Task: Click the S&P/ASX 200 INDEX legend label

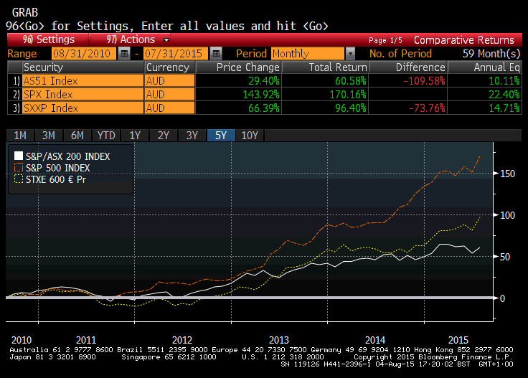Action: (67, 156)
